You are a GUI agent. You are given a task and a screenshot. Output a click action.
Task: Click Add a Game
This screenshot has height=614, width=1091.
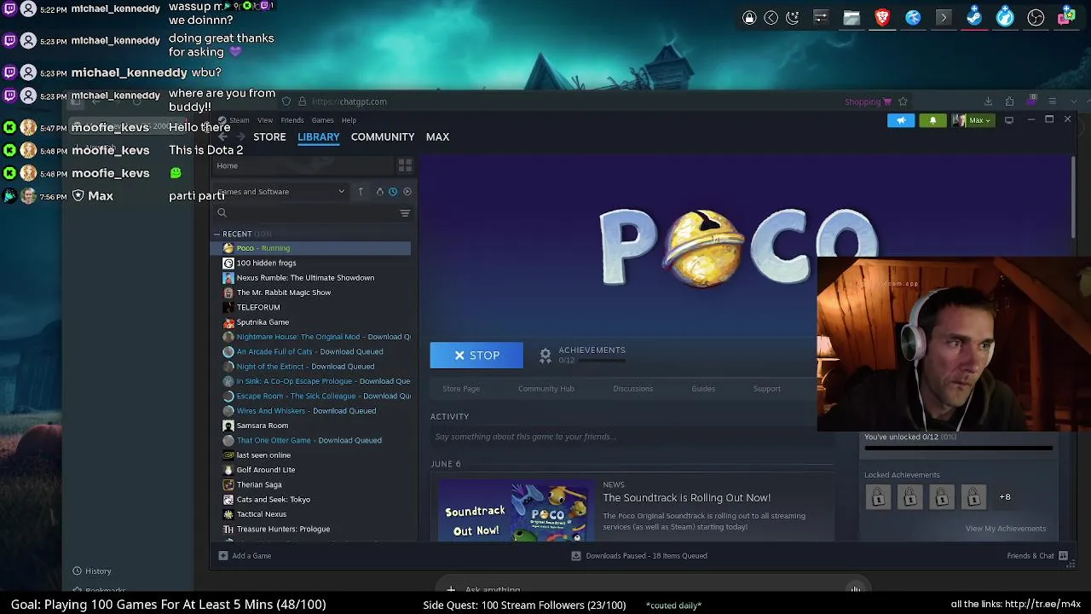[245, 556]
